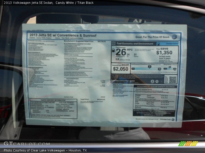Viewport: 205px width, 153px height.
Task: Click the VW logo on the sticker header
Action: click(x=174, y=37)
